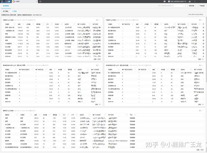Filter the last (平台) column in the bottom table
Image resolution: width=207 pixels, height=153 pixels.
[x=135, y=115]
